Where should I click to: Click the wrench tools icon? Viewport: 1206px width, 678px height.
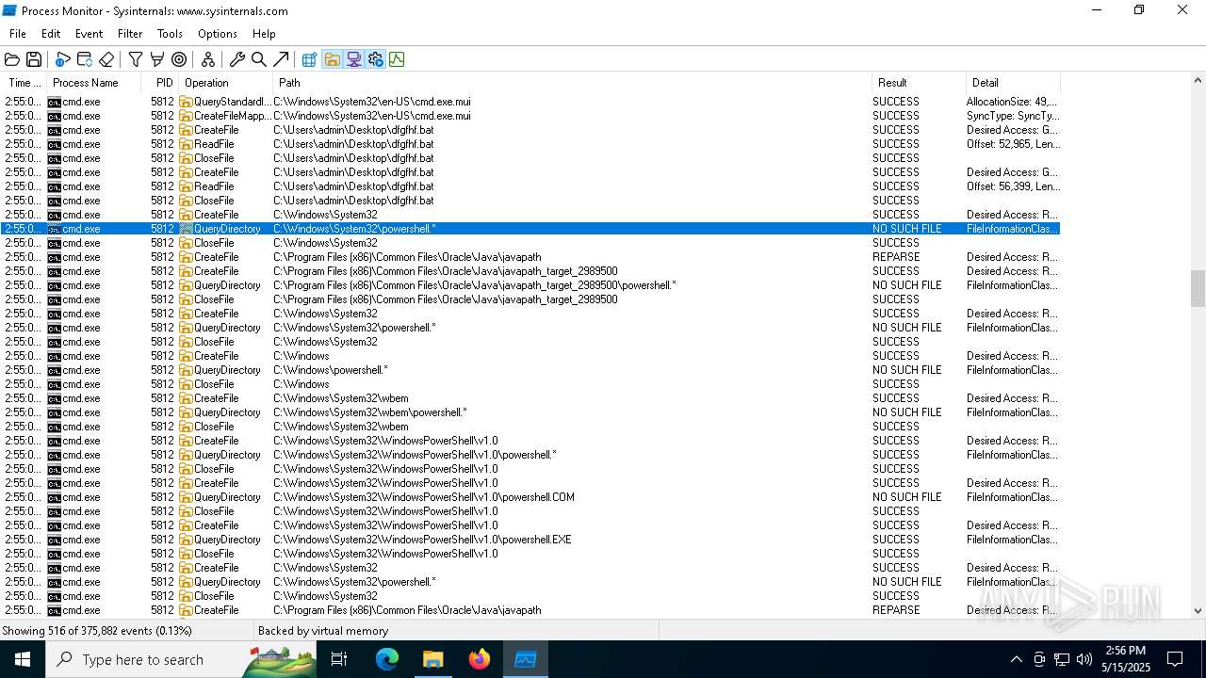[237, 59]
